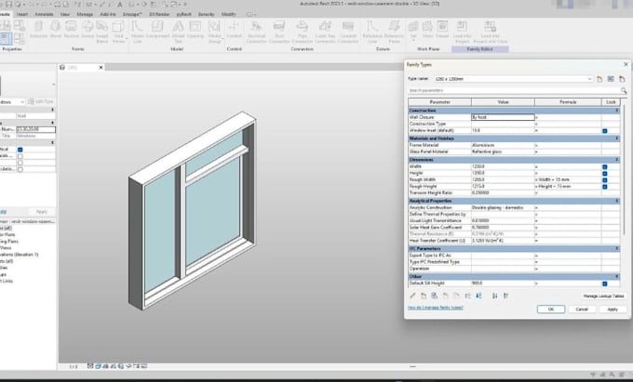Viewport: 633px width, 382px height.
Task: Click the Pipe Connector tool
Action: [302, 32]
